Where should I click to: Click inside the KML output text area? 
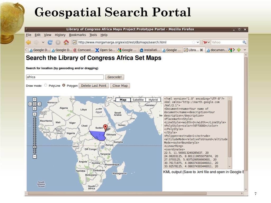(196, 133)
